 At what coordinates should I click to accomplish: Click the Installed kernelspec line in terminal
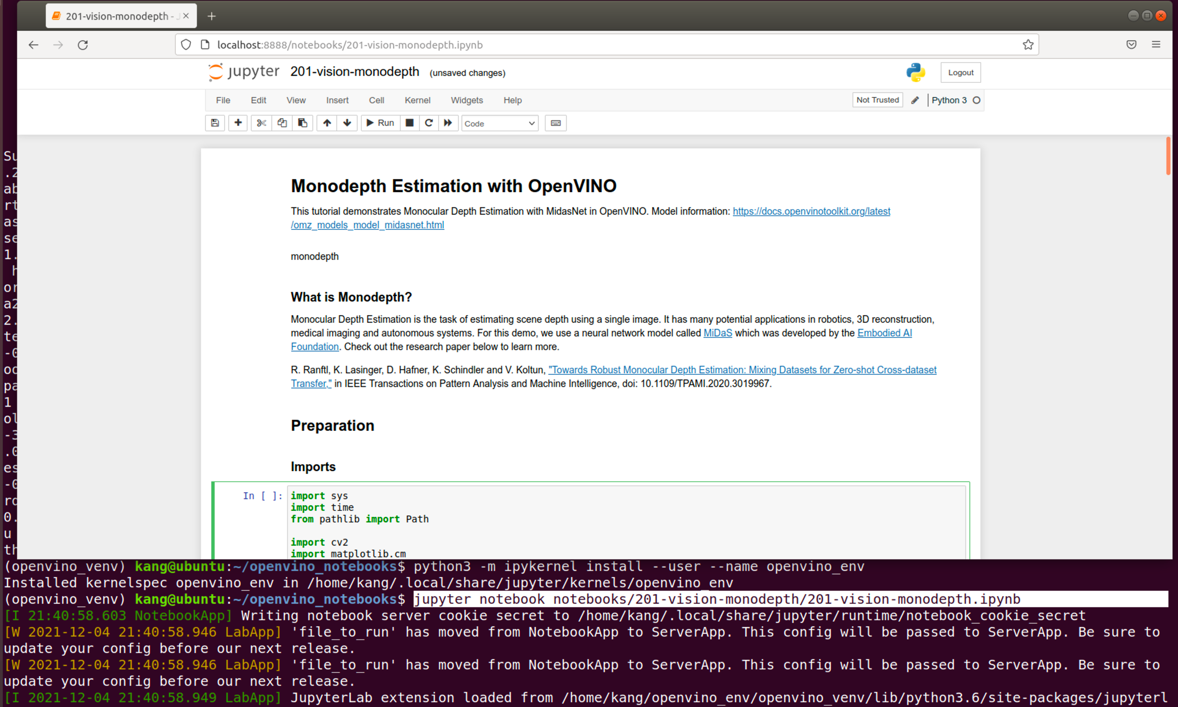tap(368, 583)
